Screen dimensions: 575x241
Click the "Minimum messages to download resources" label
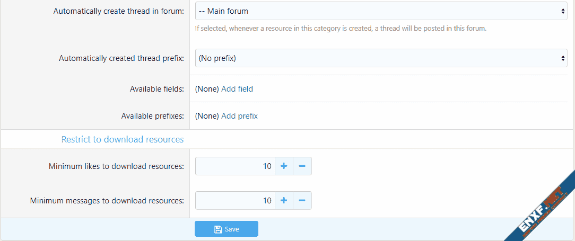(x=107, y=201)
